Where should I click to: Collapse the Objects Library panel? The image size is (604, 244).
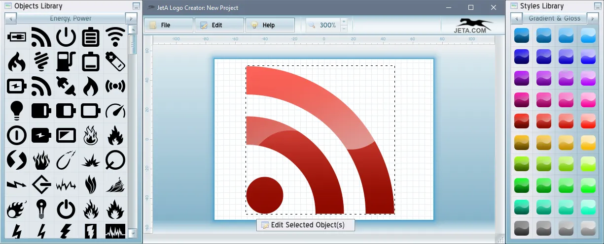pyautogui.click(x=136, y=6)
